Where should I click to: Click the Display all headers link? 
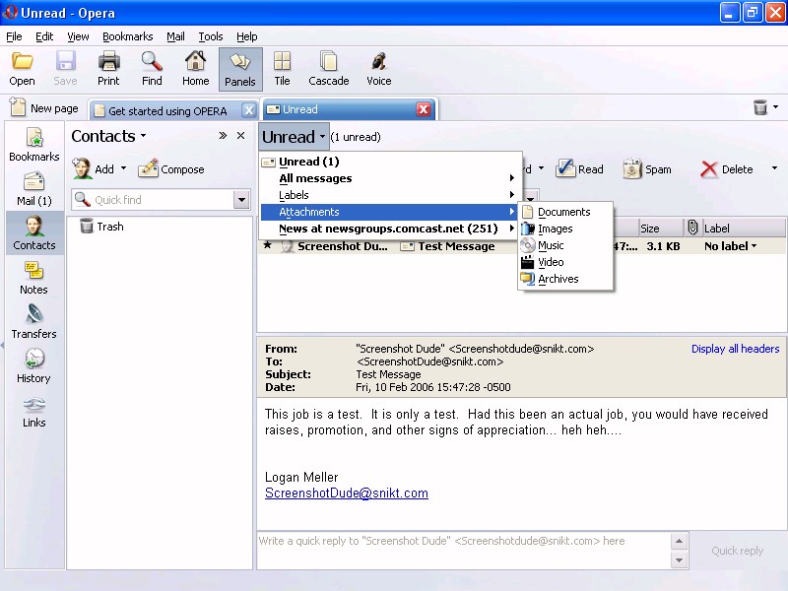735,349
